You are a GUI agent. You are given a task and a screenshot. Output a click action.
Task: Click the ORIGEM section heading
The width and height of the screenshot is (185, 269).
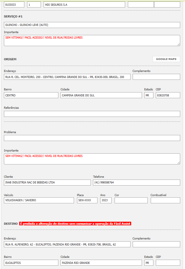(10, 59)
